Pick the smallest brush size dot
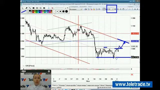The width and height of the screenshot is (160, 90). tap(54, 11)
